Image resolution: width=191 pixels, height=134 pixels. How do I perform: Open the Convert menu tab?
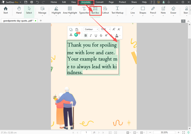(x=100, y=2)
